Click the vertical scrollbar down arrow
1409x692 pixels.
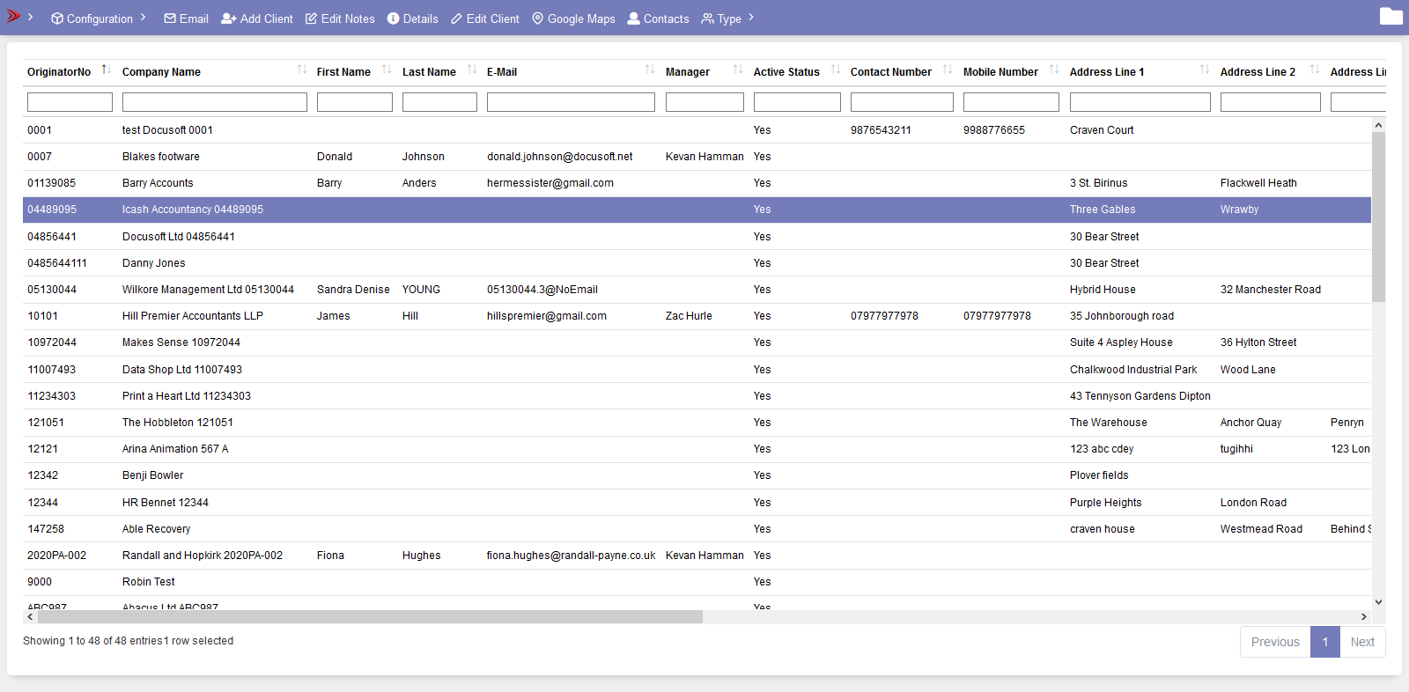coord(1378,602)
